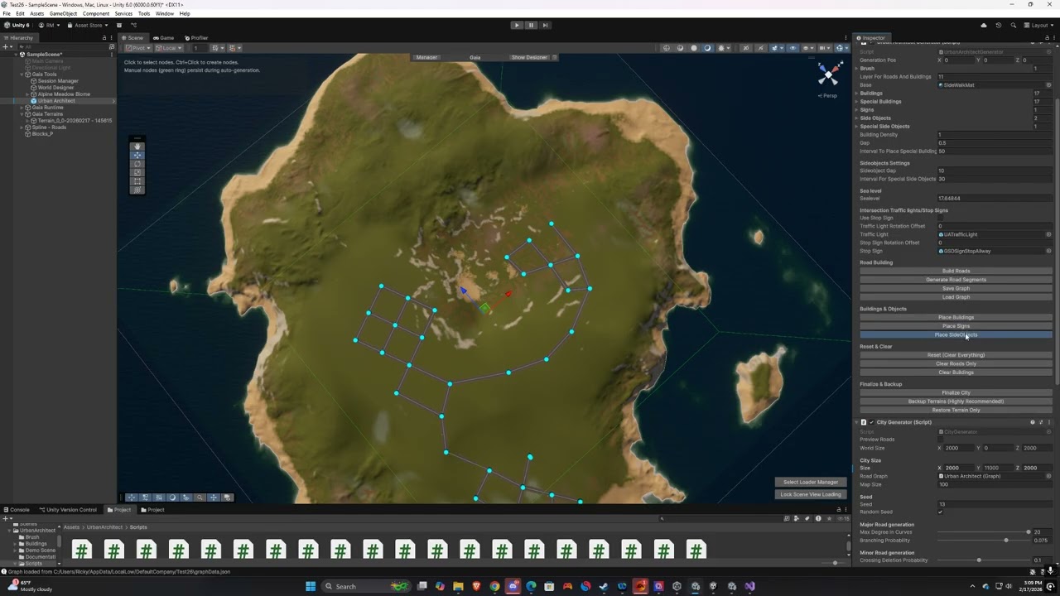Viewport: 1060px width, 596px height.
Task: Select Urban Architect in Hierarchy
Action: (x=56, y=101)
